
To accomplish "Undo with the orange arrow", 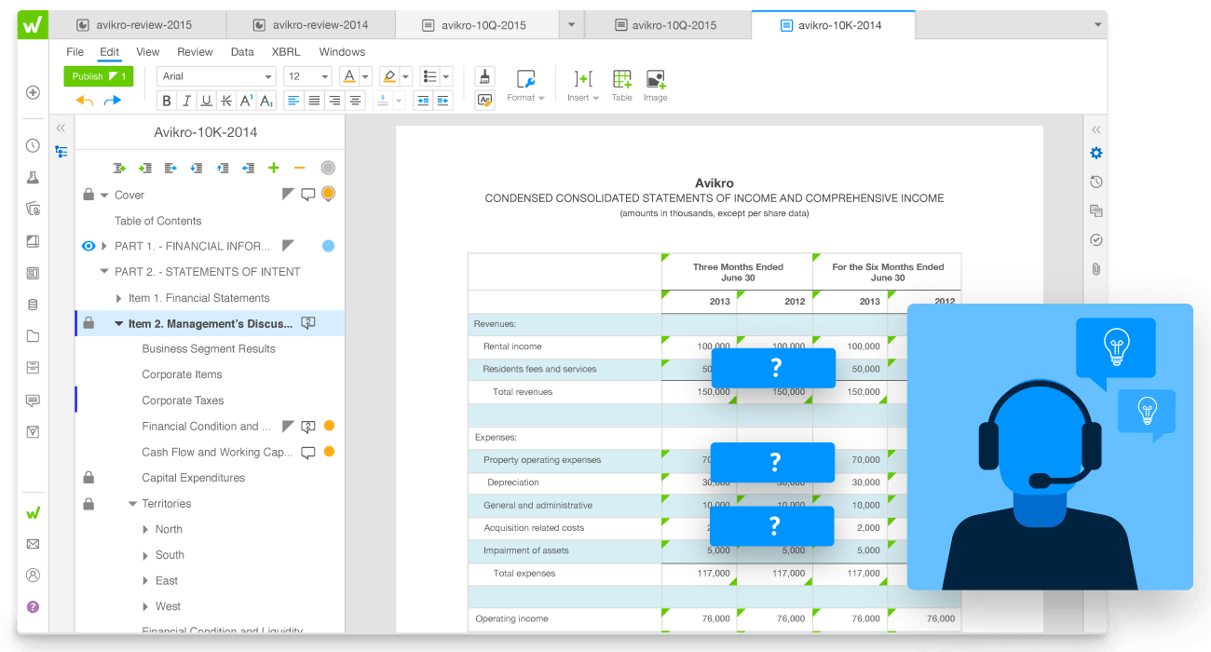I will [85, 101].
